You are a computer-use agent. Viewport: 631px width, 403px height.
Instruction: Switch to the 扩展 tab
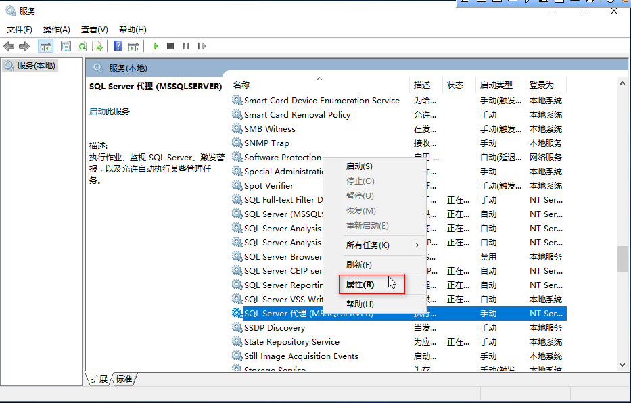pos(99,379)
